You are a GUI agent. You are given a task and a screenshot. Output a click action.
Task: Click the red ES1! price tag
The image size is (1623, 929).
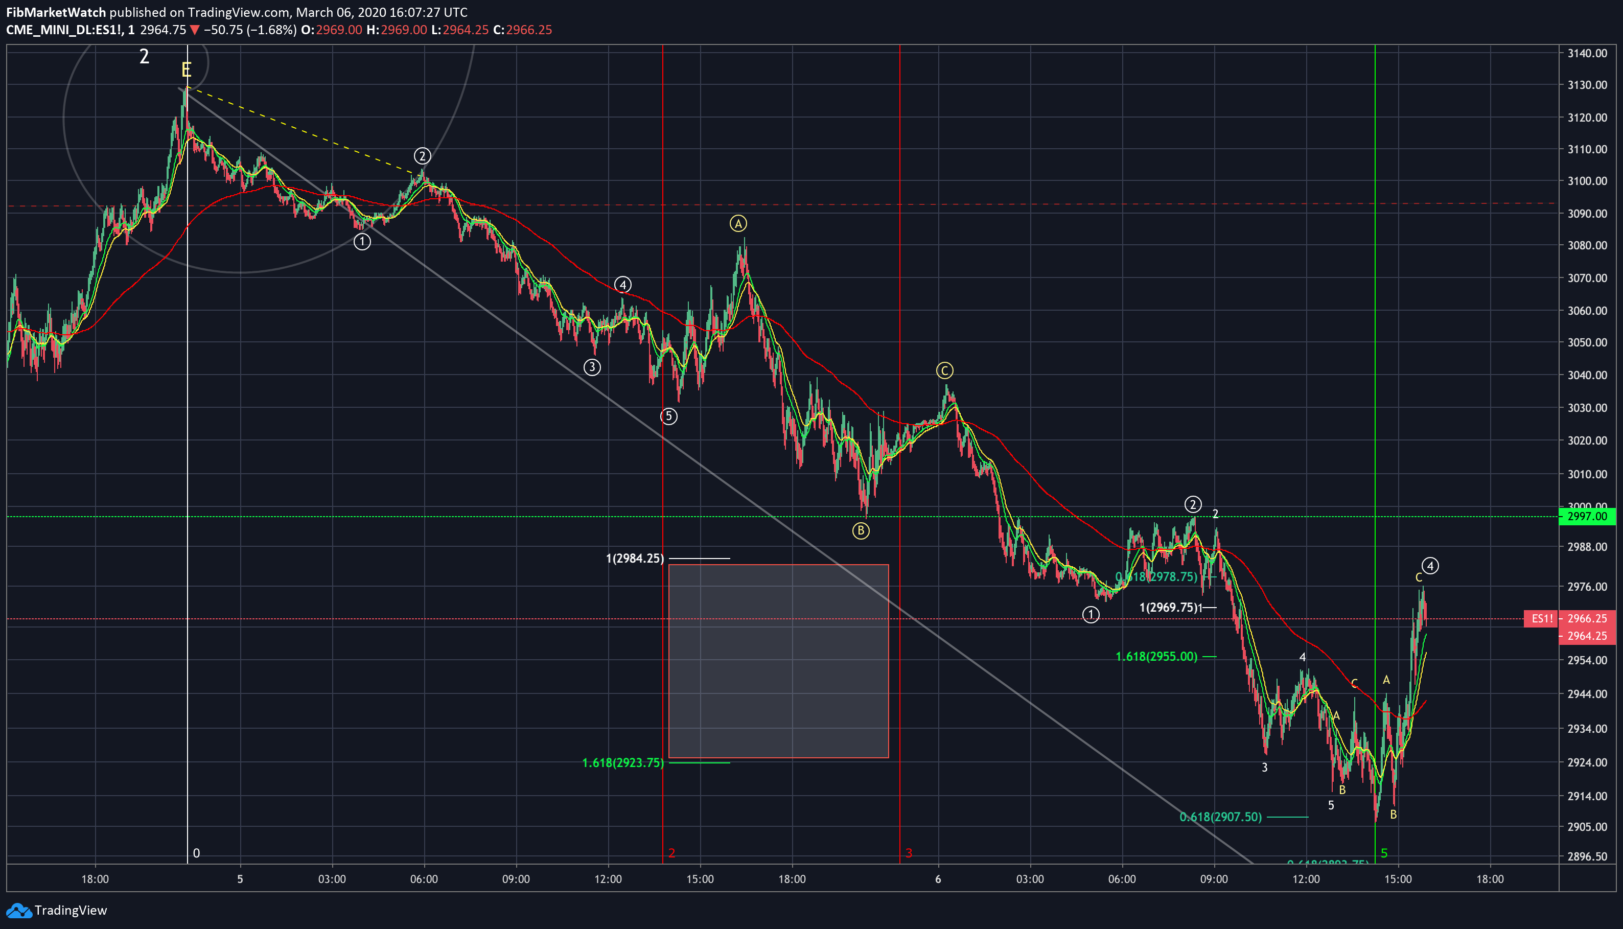point(1541,618)
